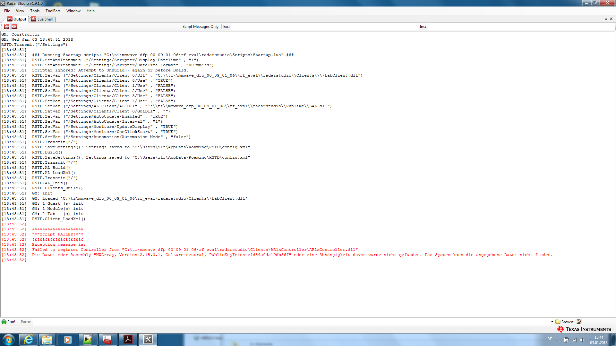This screenshot has height=346, width=616.
Task: Open the Windows Start button
Action: [x=9, y=340]
